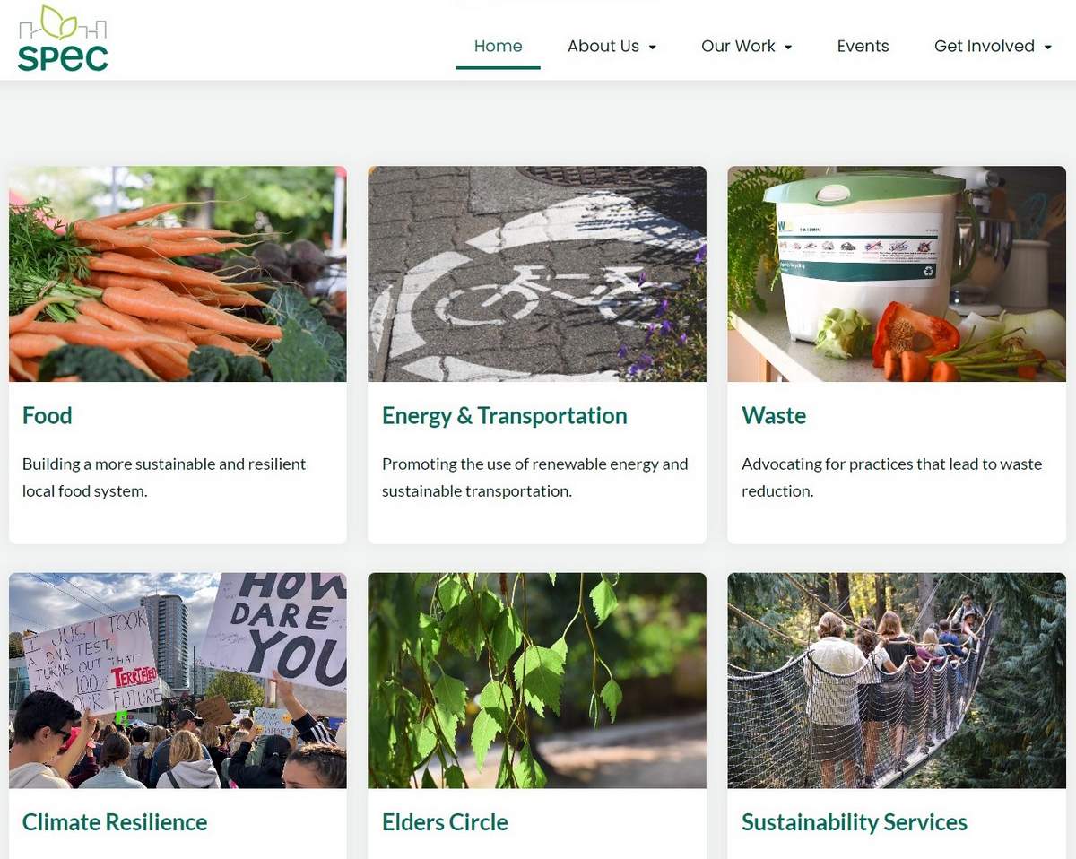Click the SPEC leaf logo

(x=63, y=39)
